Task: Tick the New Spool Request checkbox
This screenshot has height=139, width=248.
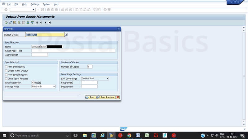Action: point(7,75)
